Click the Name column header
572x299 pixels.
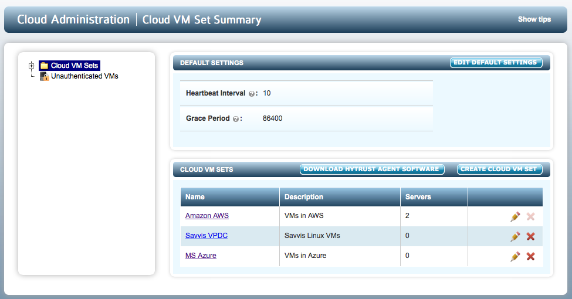click(x=230, y=197)
